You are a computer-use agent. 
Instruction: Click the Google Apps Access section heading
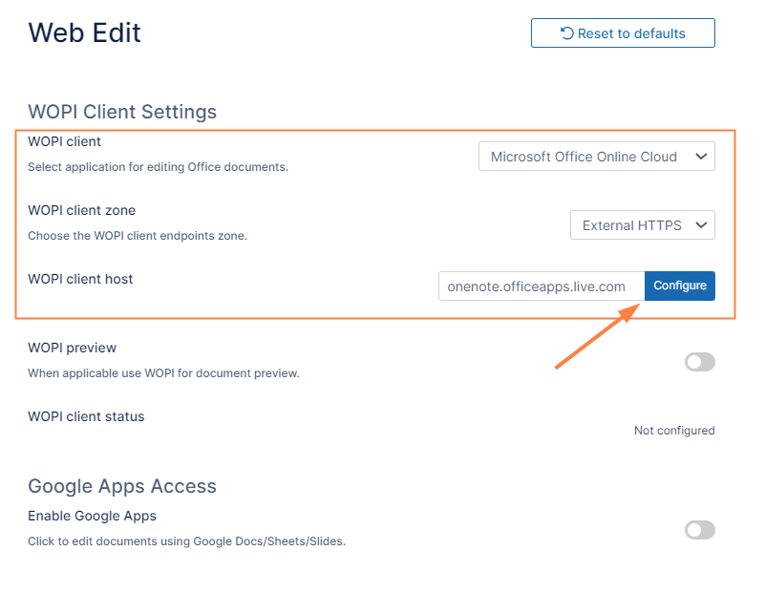122,486
